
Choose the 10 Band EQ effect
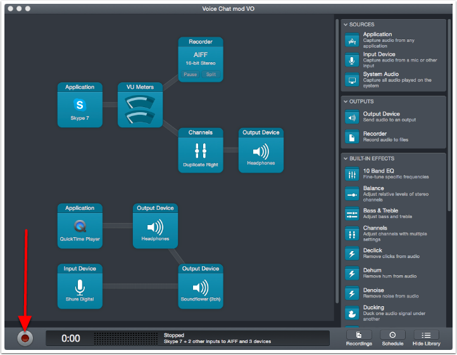pos(392,174)
